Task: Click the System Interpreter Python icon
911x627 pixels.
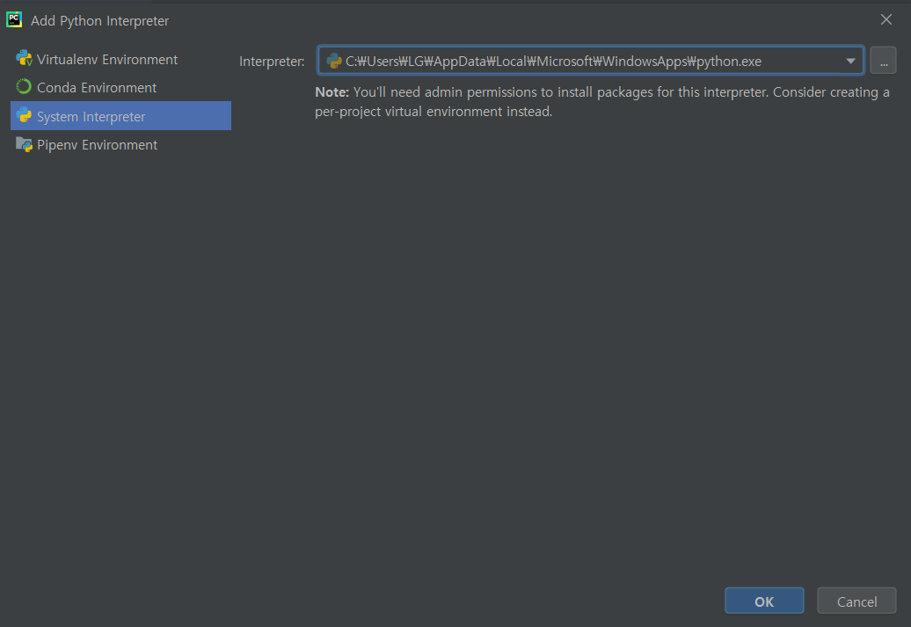Action: point(24,115)
